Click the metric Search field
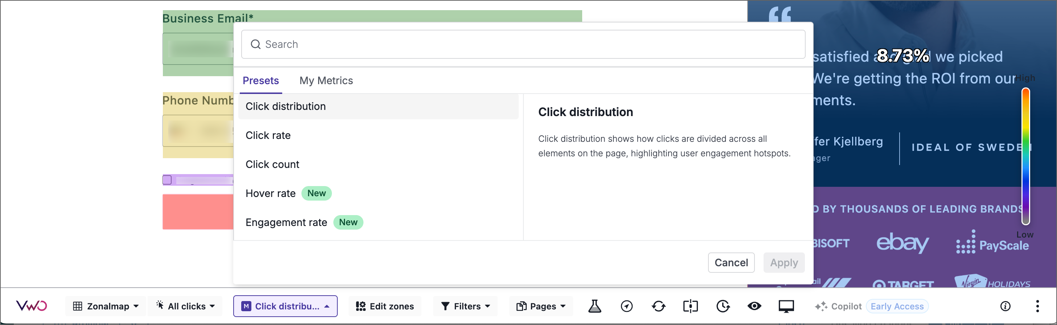The image size is (1057, 325). click(x=523, y=44)
